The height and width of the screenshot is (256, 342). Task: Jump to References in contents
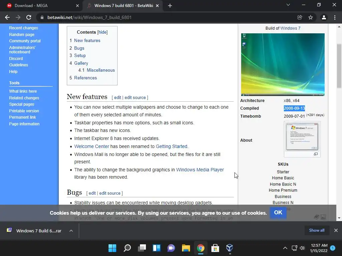(85, 78)
